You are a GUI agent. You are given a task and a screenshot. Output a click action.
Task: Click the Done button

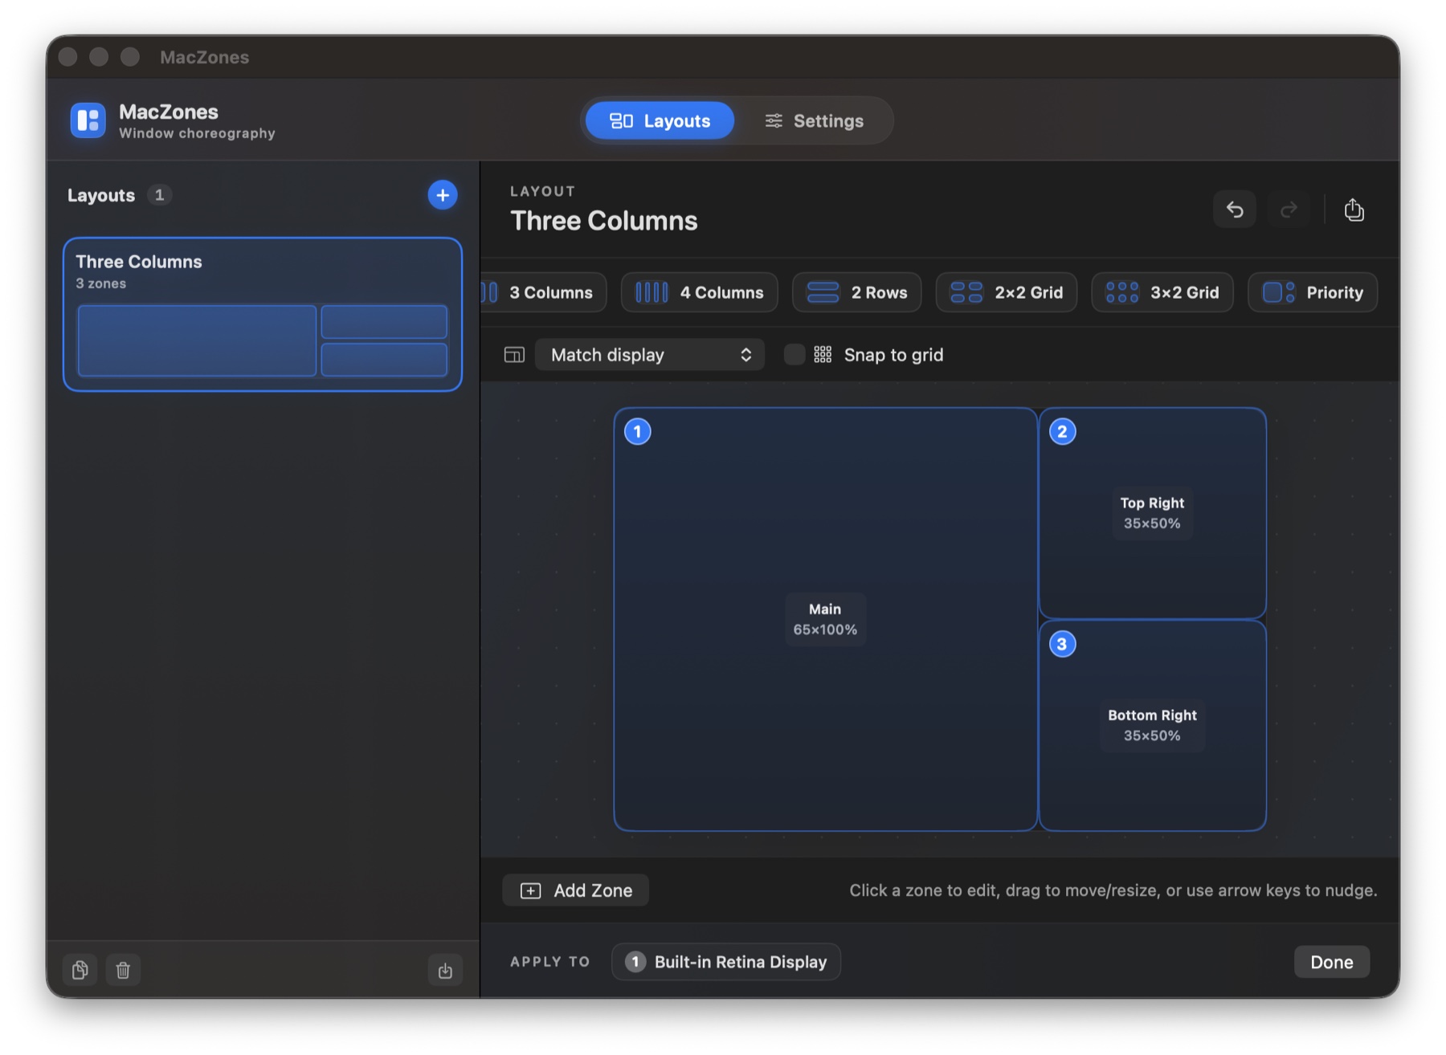pyautogui.click(x=1332, y=962)
